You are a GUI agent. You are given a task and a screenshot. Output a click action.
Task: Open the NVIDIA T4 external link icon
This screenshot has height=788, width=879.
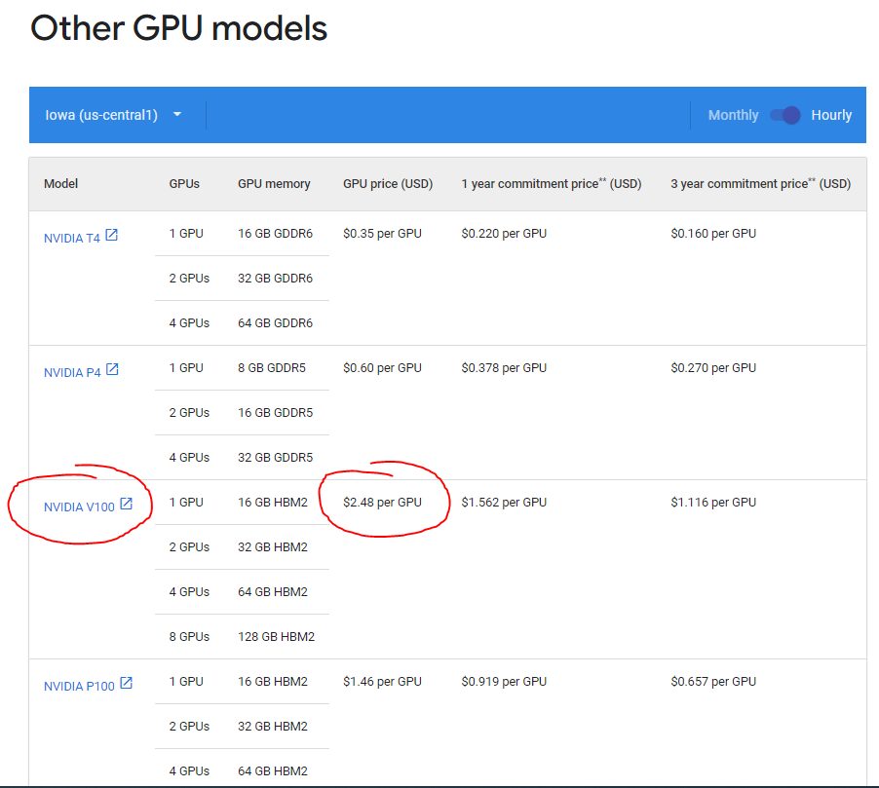pyautogui.click(x=111, y=235)
